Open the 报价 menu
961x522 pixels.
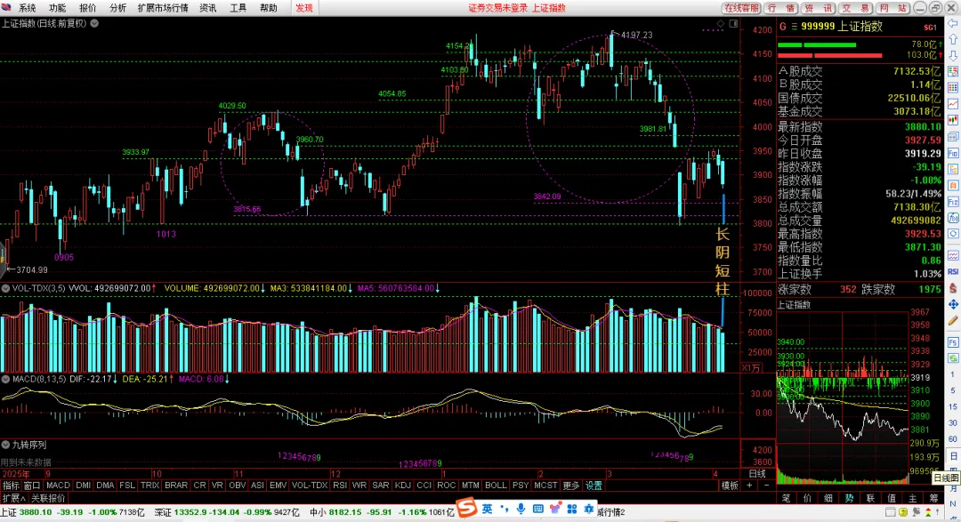pyautogui.click(x=87, y=8)
